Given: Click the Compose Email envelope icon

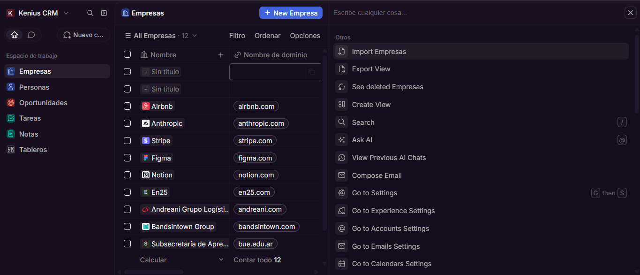Looking at the screenshot, I should point(341,176).
